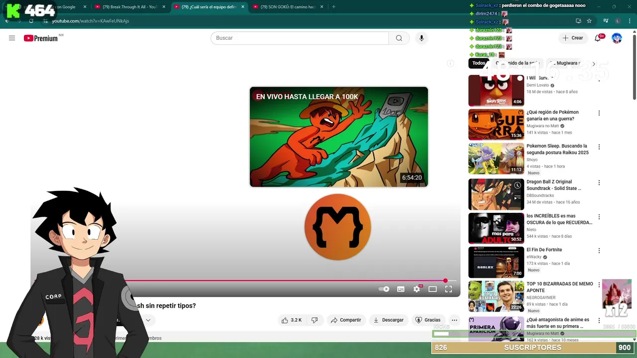Open Pokemon Sleep Raikou video title
Screen dimensions: 637x358
tap(557, 149)
